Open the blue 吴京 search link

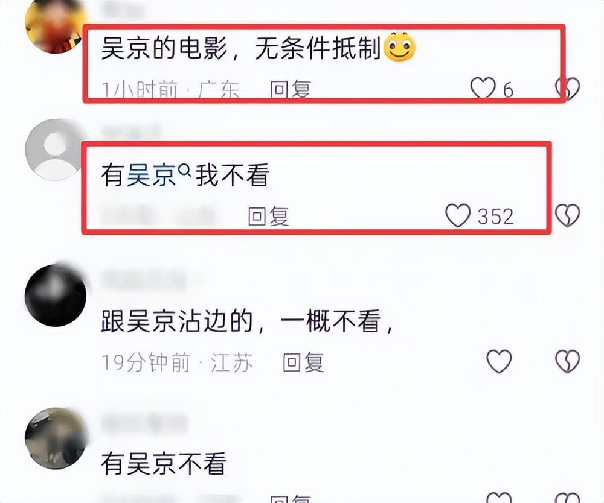(x=152, y=175)
